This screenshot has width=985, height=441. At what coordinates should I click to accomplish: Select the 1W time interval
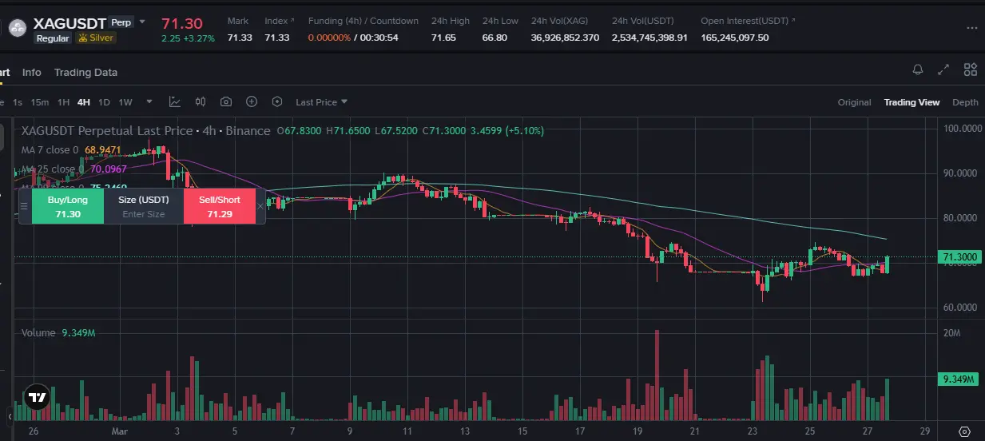click(x=125, y=102)
